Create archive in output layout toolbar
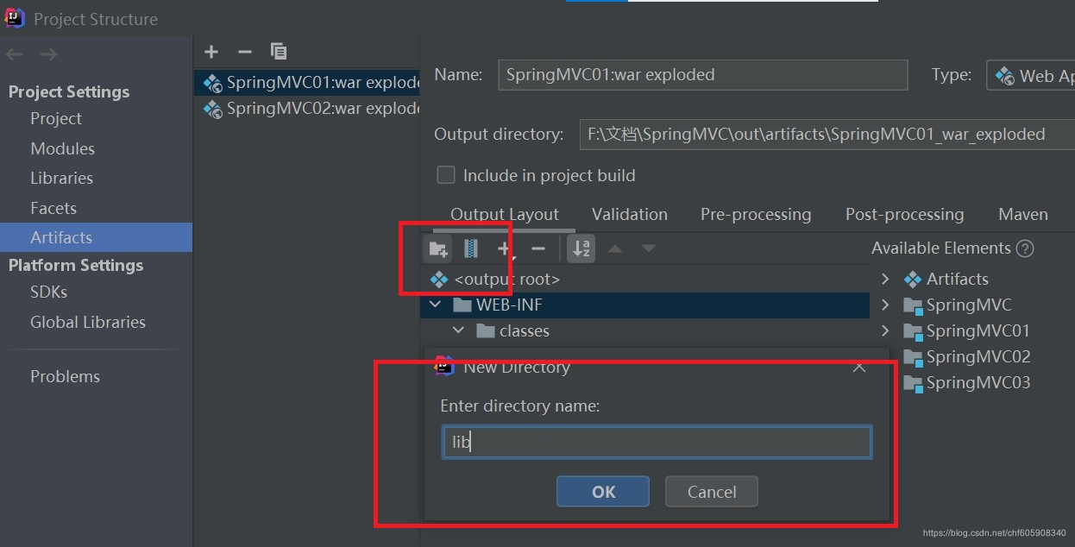 471,248
